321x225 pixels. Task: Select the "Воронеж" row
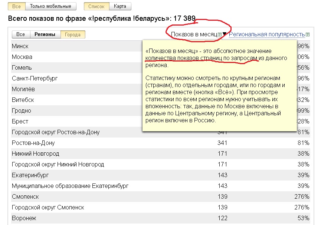pyautogui.click(x=24, y=218)
